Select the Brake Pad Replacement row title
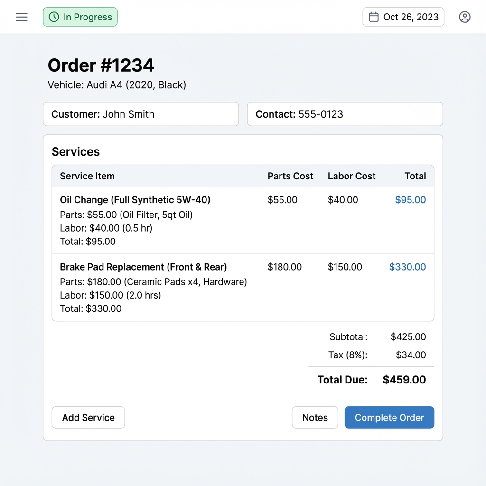 (143, 267)
